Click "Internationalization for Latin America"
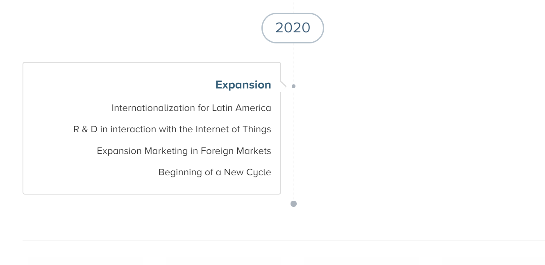Image resolution: width=545 pixels, height=265 pixels. click(x=191, y=108)
